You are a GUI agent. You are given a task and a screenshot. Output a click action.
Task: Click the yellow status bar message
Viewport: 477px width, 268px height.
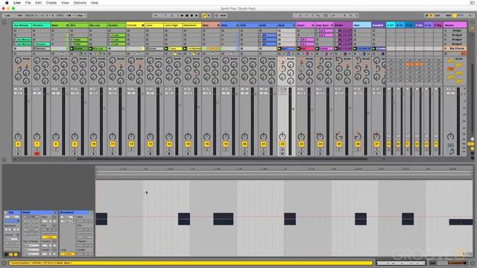191,263
